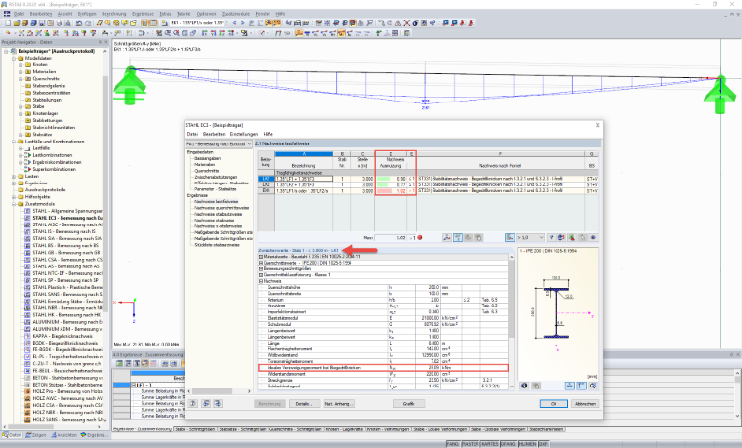742x448 pixels.
Task: Click the Grafik button
Action: 409,403
